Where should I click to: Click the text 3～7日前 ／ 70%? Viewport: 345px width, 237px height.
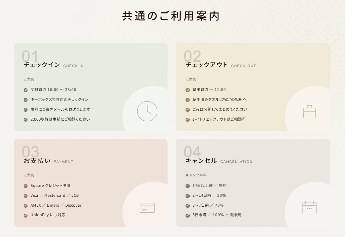(x=208, y=205)
